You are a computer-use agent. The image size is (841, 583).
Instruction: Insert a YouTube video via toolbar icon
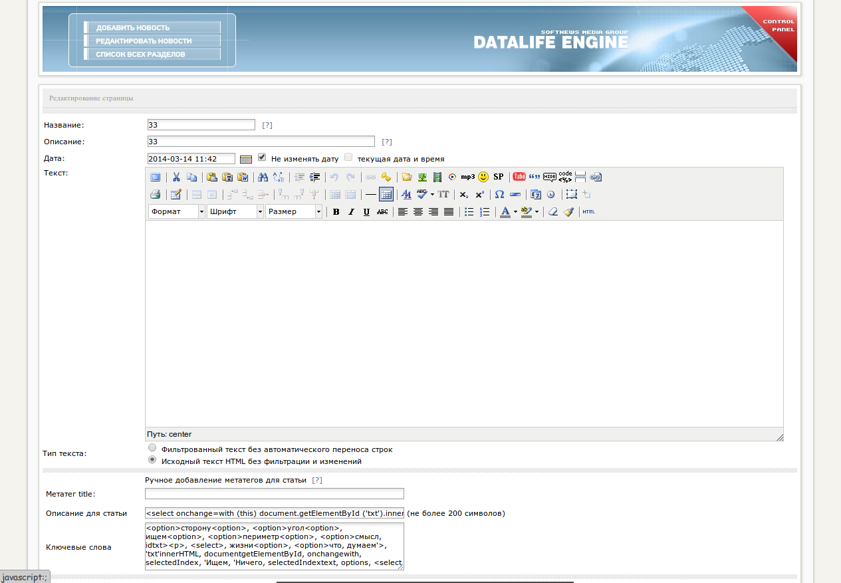(x=519, y=177)
